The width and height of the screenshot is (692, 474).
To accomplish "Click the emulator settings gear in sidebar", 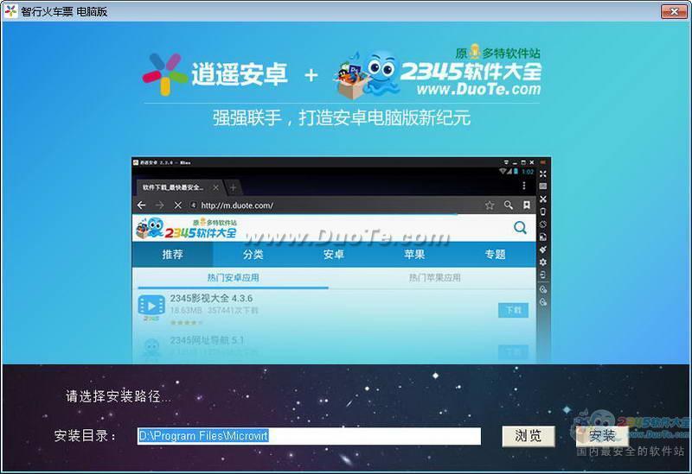I will pyautogui.click(x=542, y=262).
